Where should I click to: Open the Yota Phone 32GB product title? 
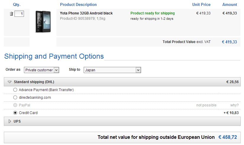(86, 13)
